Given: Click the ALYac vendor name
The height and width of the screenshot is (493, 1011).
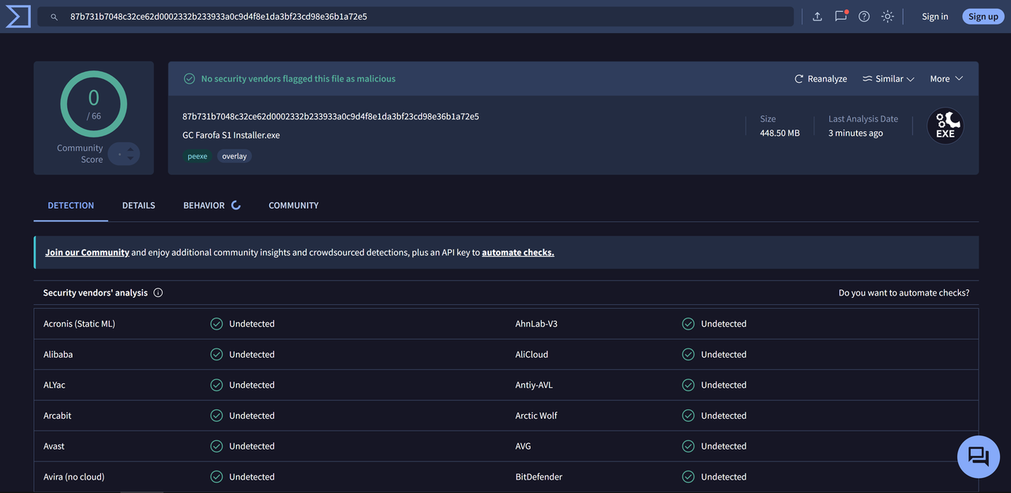Looking at the screenshot, I should click(x=54, y=386).
